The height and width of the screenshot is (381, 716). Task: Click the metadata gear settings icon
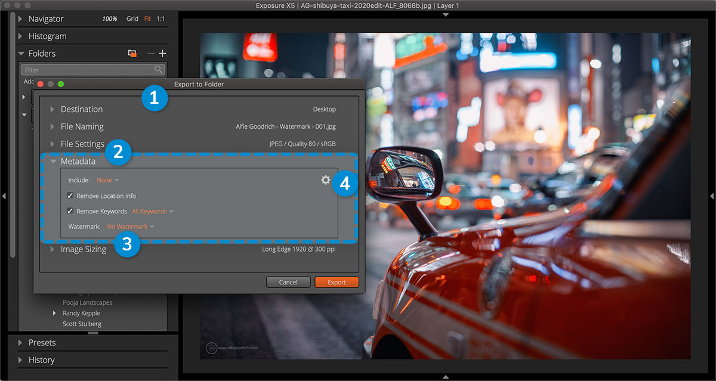click(x=325, y=179)
